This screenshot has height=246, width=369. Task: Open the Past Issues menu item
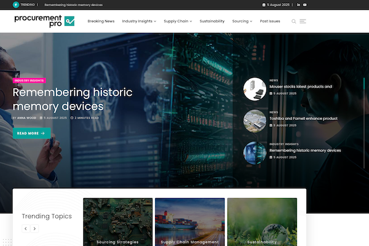click(270, 21)
